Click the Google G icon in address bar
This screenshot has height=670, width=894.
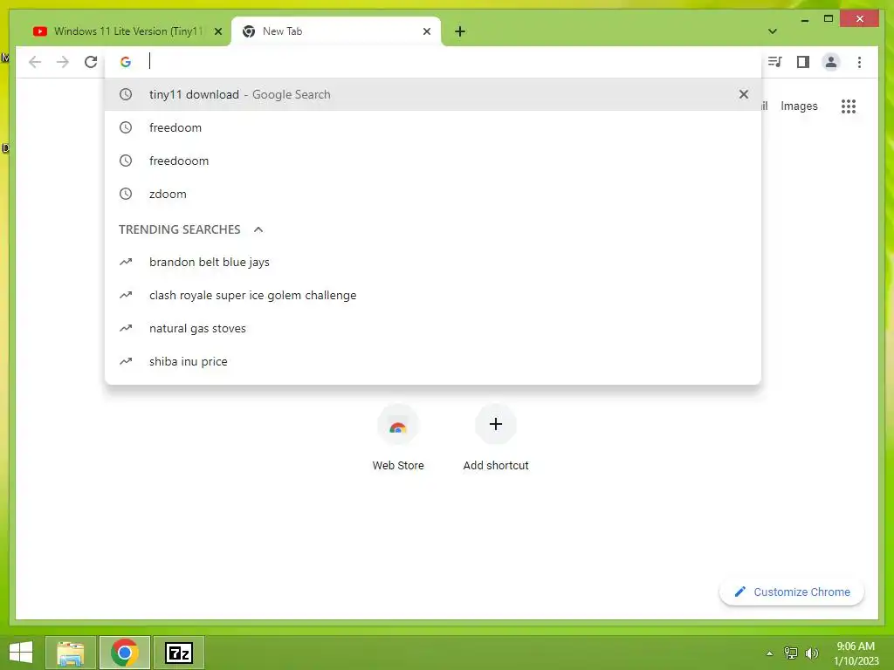pyautogui.click(x=126, y=62)
